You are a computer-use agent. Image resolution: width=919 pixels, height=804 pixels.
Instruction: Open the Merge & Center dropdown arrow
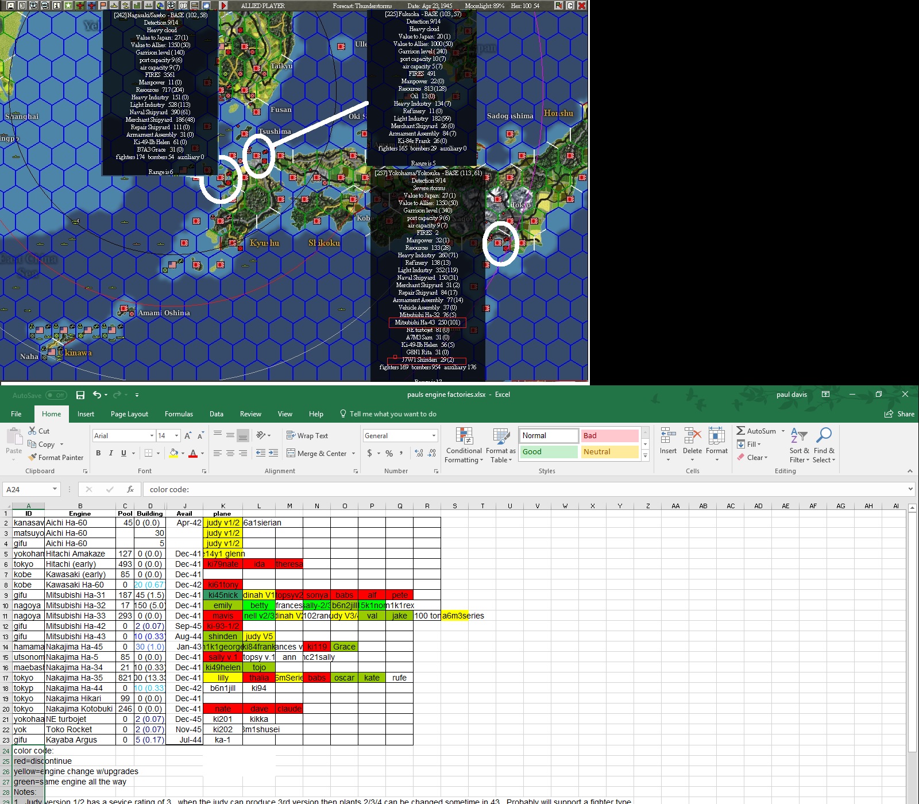(x=354, y=454)
